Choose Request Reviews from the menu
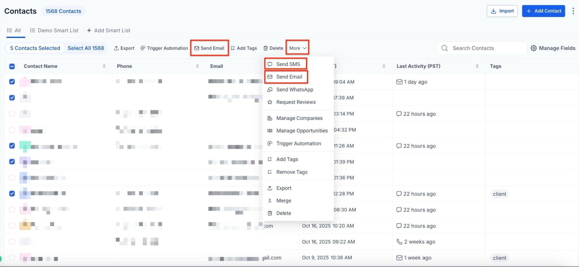Screen dimensions: 579x267 pyautogui.click(x=296, y=102)
